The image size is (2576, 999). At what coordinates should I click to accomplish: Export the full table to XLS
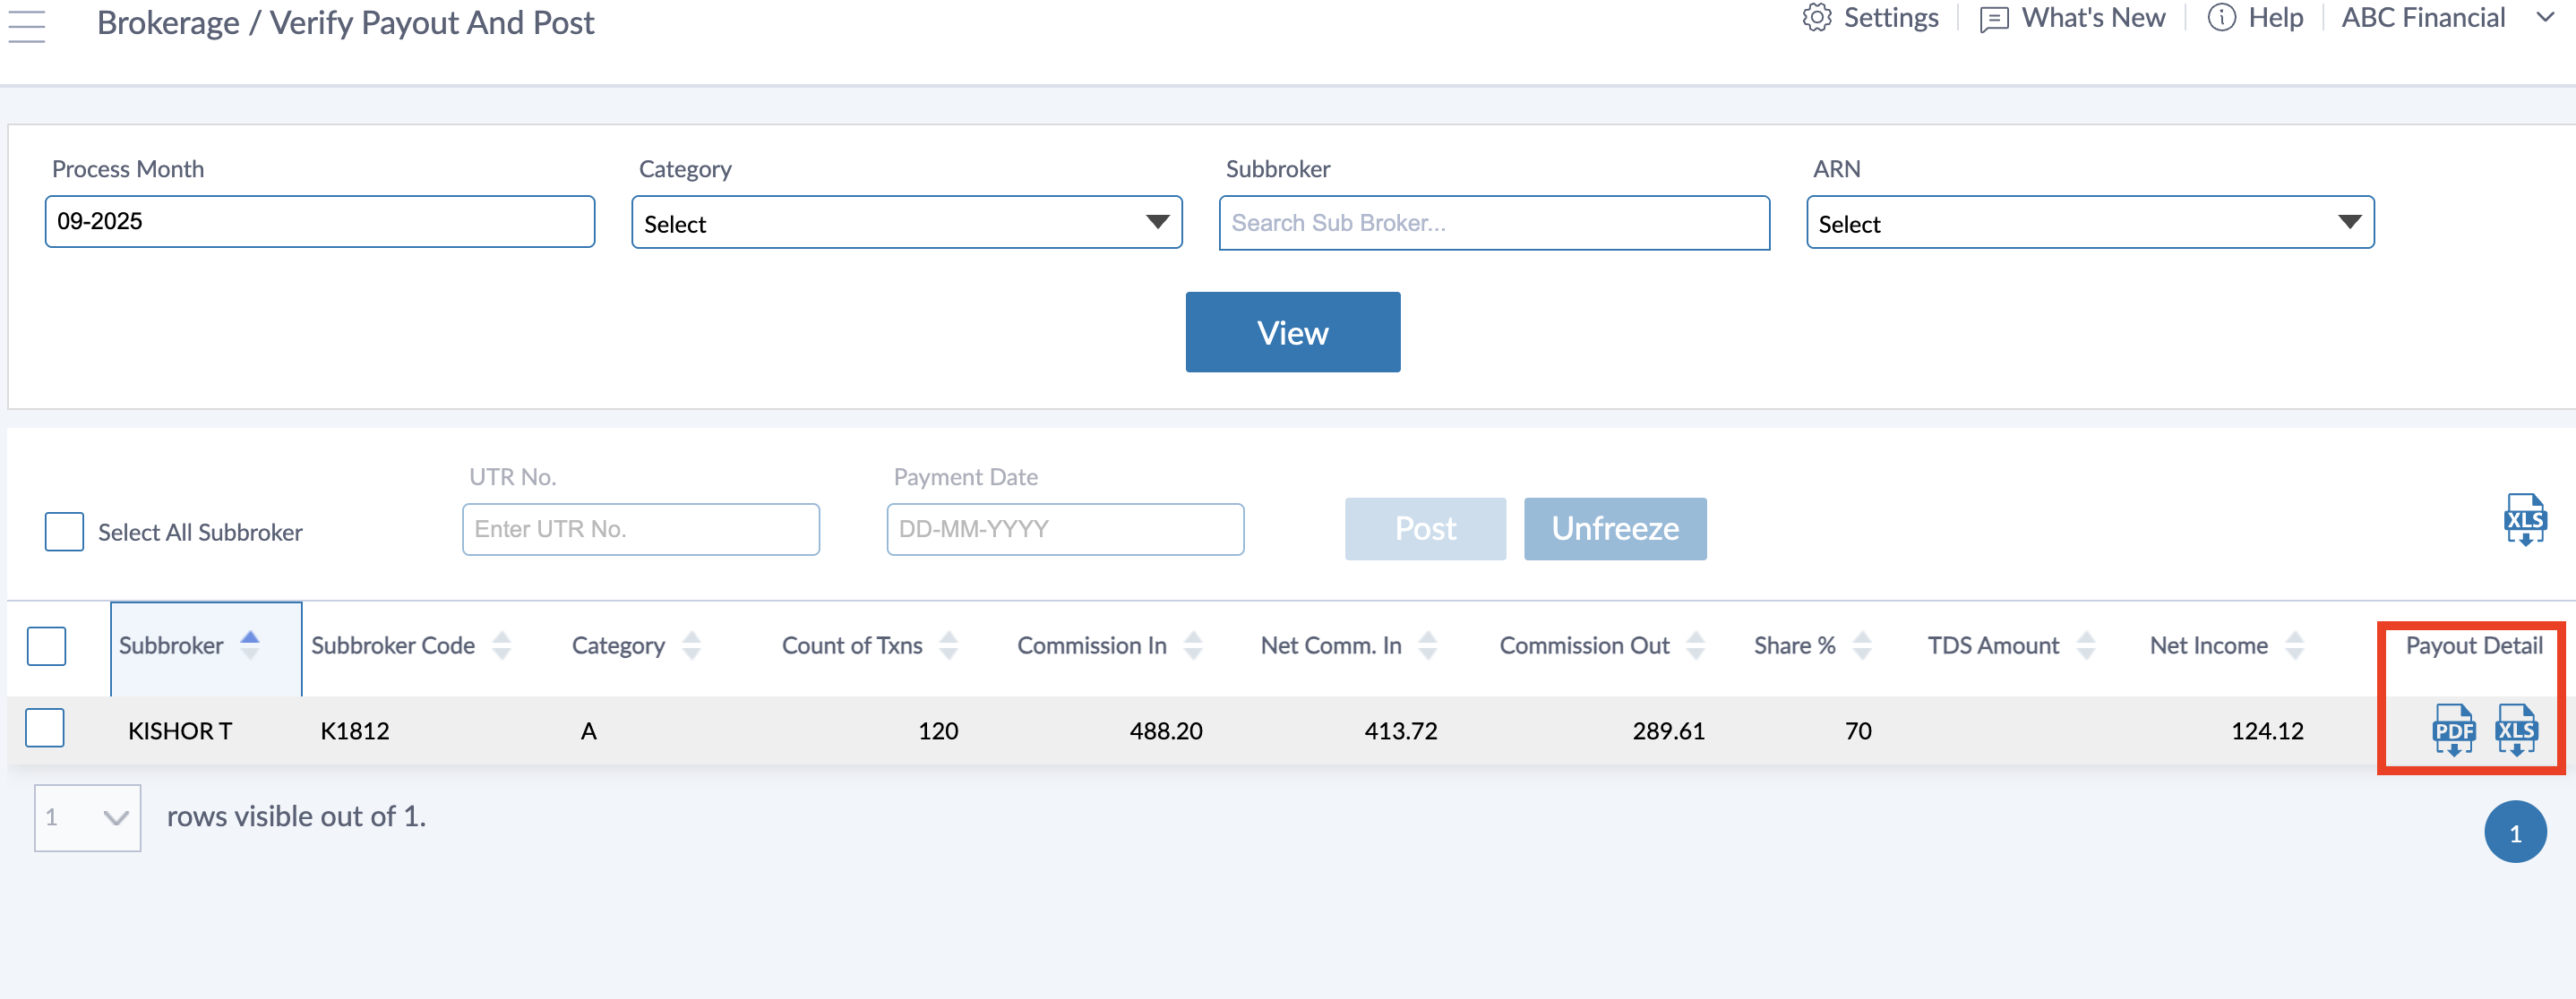2524,519
